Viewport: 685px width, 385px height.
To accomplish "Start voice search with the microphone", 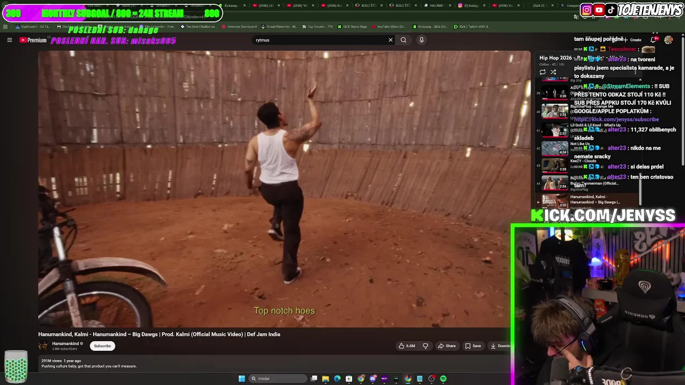I will [422, 40].
